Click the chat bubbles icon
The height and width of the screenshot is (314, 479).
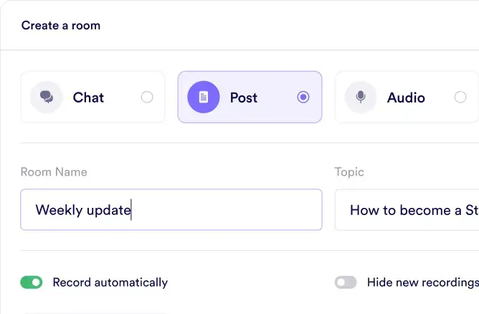pos(47,97)
